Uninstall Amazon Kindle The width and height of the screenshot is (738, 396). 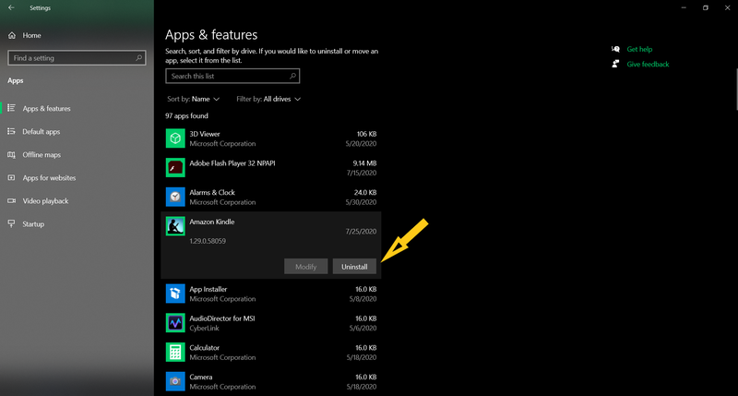pos(354,267)
